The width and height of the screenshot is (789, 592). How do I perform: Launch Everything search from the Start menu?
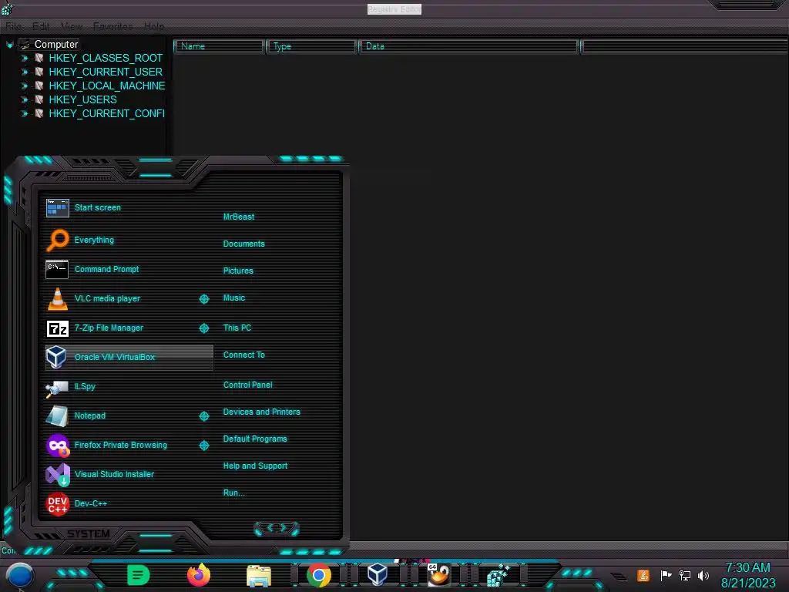pyautogui.click(x=94, y=240)
